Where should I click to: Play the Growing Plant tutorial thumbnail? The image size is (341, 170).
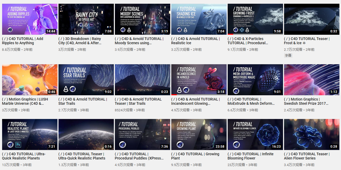pyautogui.click(x=199, y=134)
